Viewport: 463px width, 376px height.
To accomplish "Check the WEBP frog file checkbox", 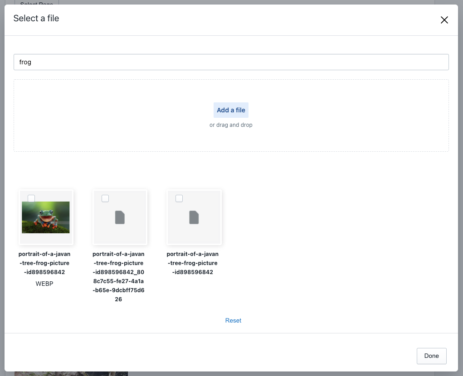I will 31,198.
